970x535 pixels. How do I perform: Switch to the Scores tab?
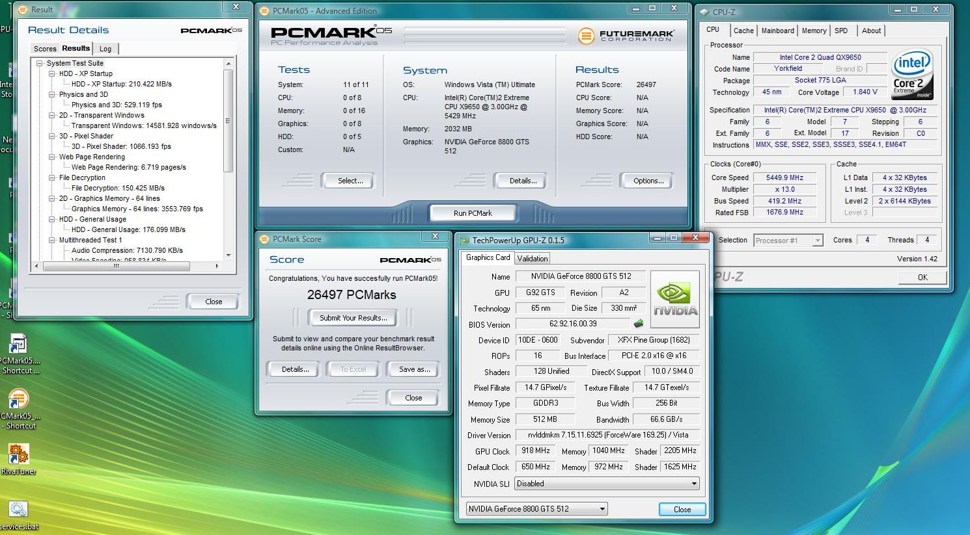[x=45, y=49]
